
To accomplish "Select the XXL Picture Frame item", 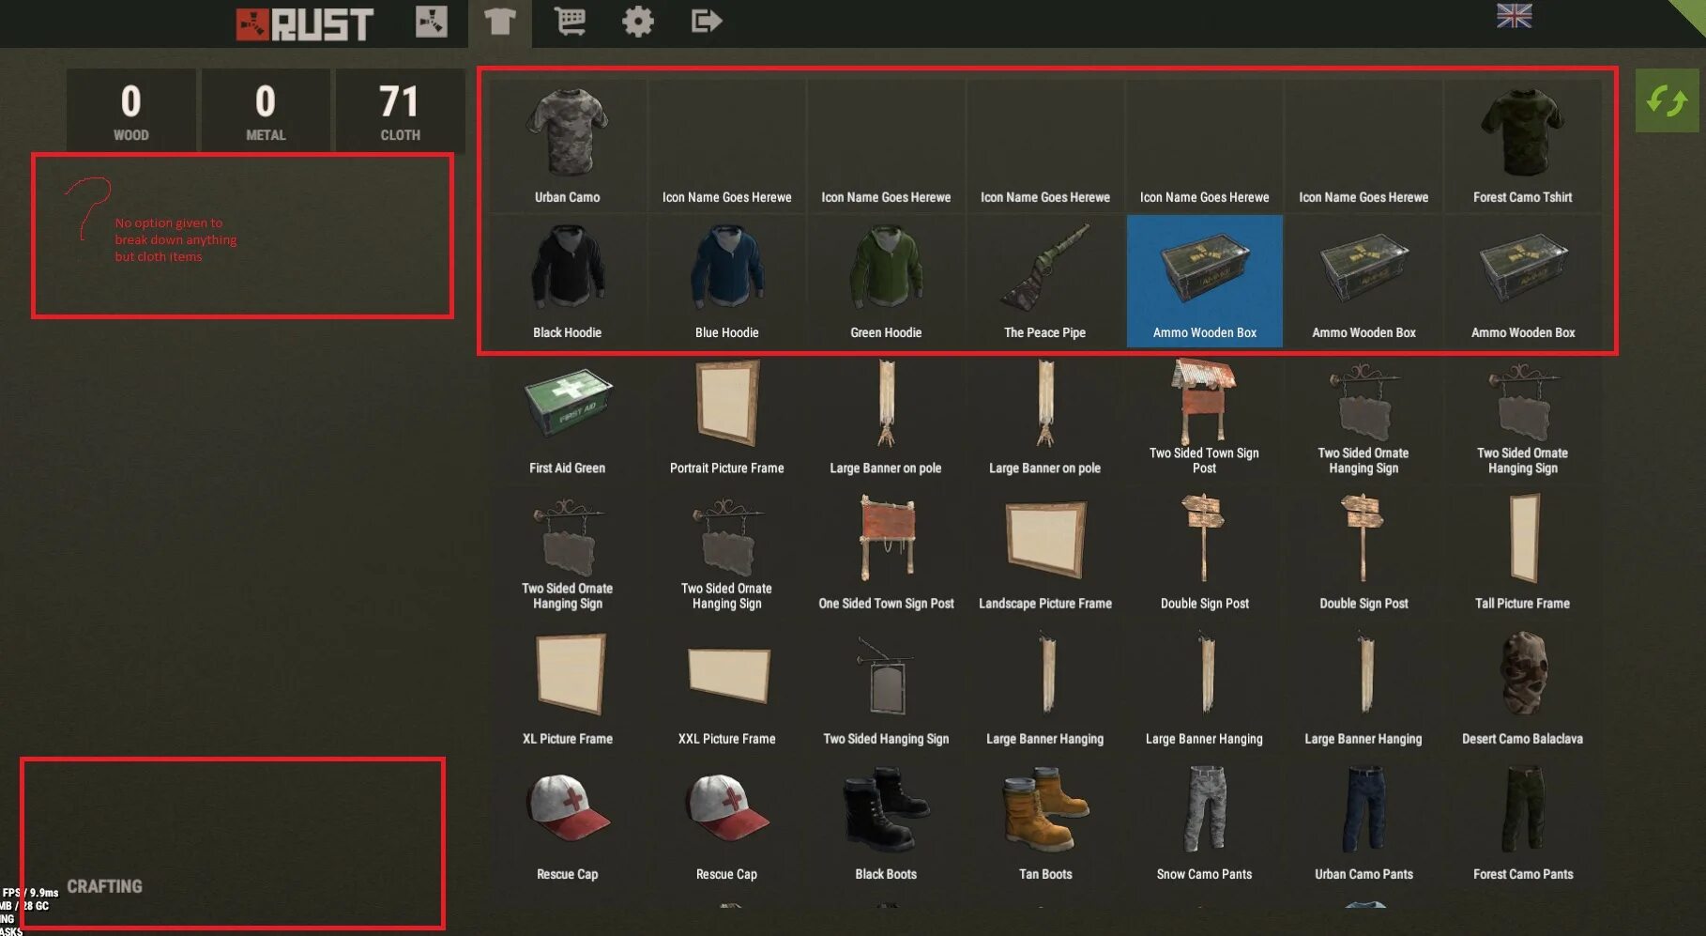I will 726,686.
